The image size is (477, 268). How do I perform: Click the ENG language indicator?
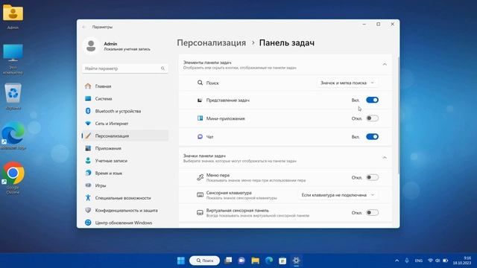click(419, 261)
